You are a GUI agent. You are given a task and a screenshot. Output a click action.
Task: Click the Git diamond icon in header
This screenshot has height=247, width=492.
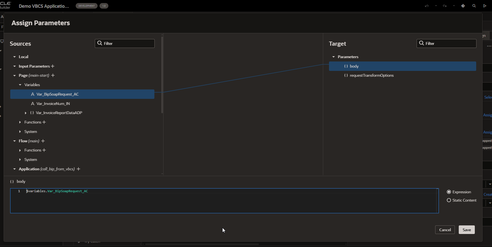(x=463, y=6)
